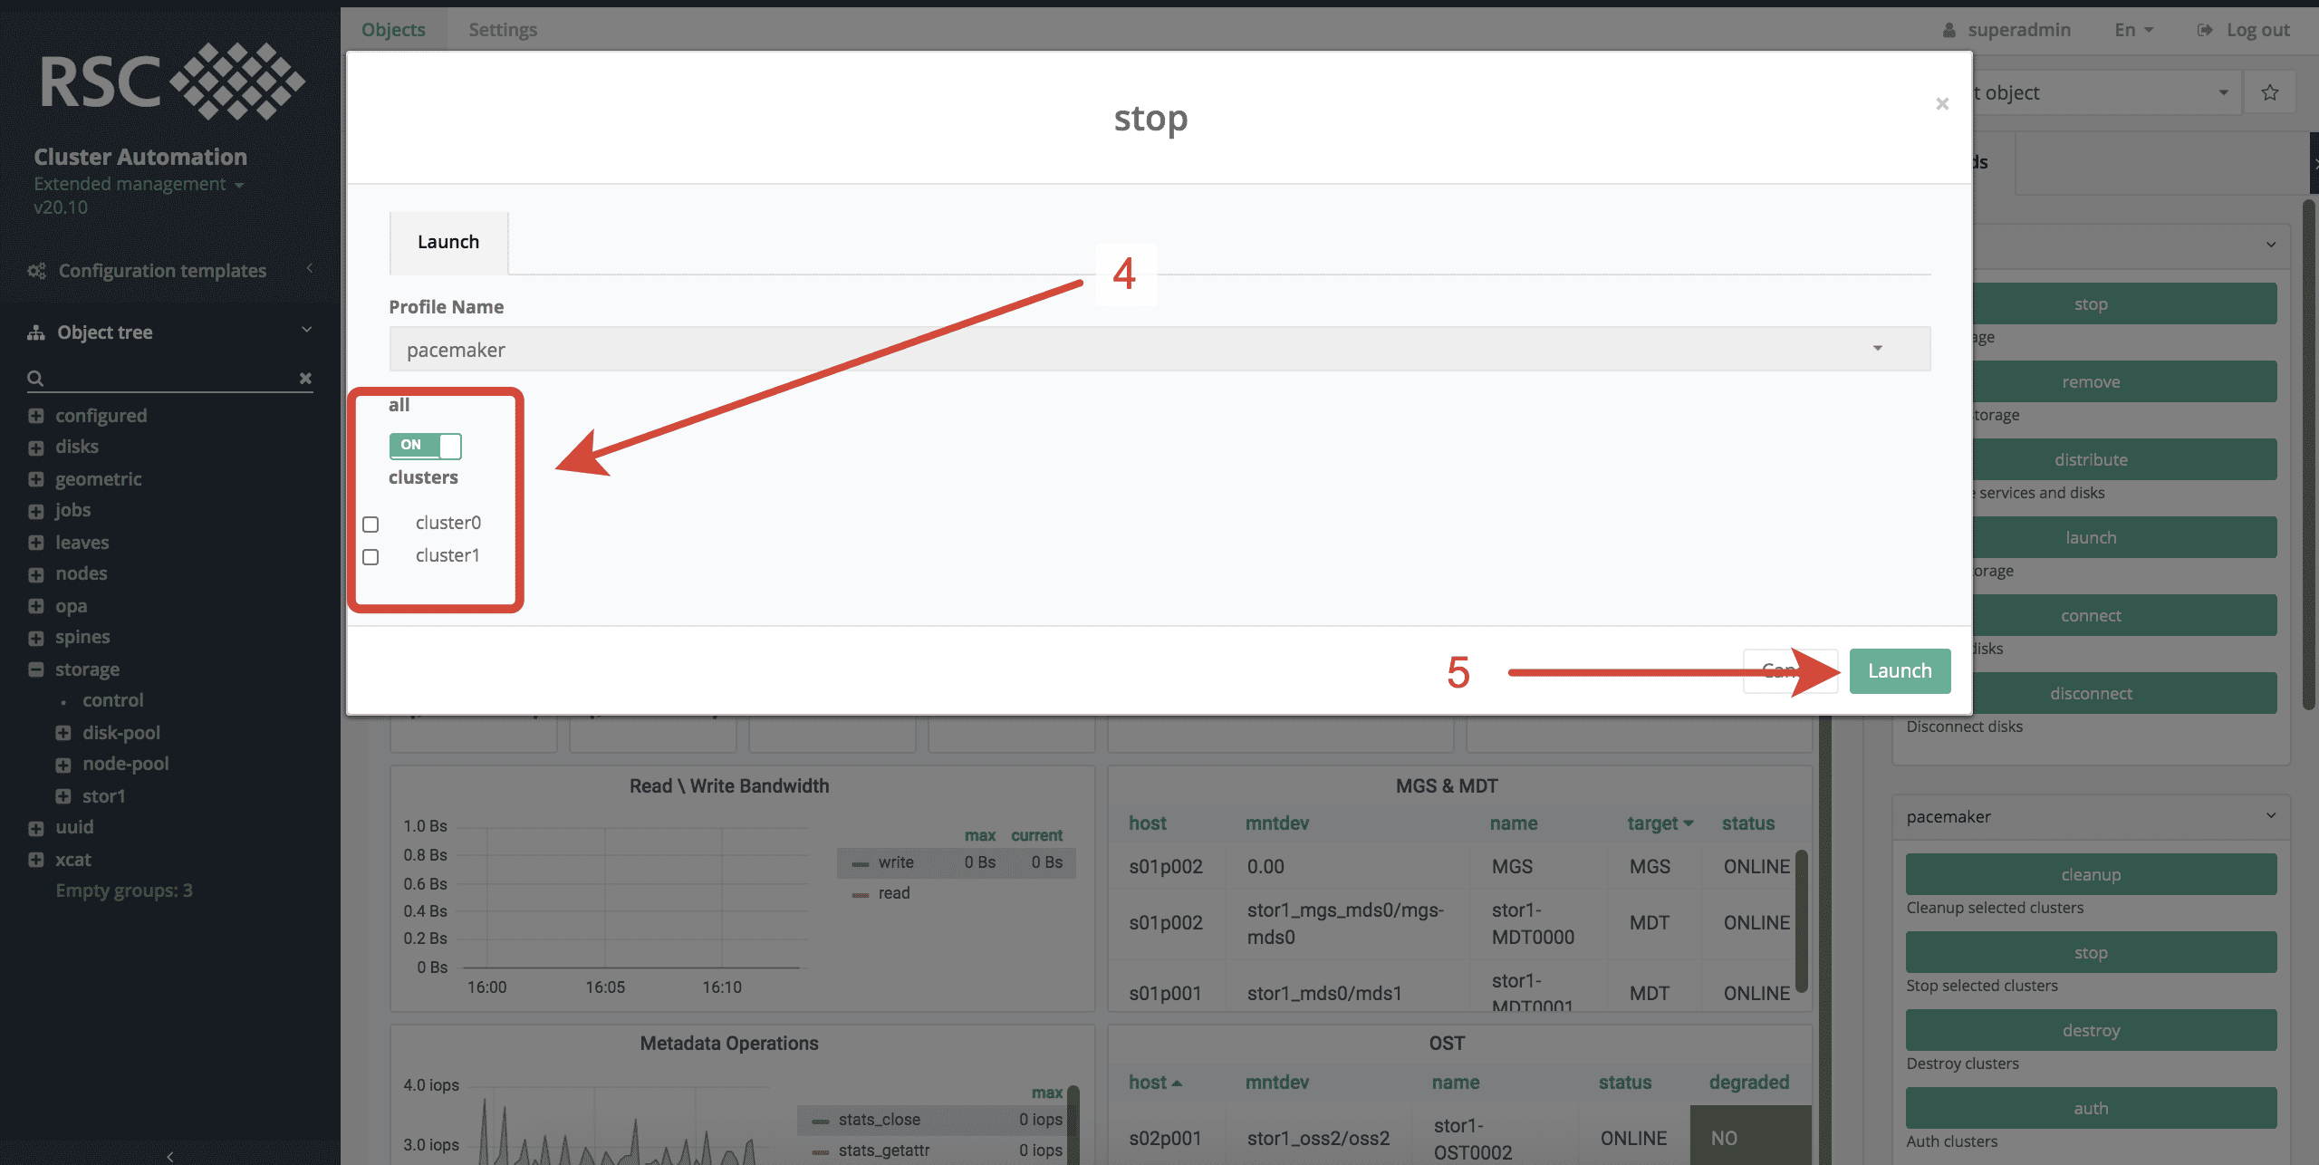Clear the object tree search with X icon
Image resolution: width=2319 pixels, height=1165 pixels.
click(x=305, y=378)
